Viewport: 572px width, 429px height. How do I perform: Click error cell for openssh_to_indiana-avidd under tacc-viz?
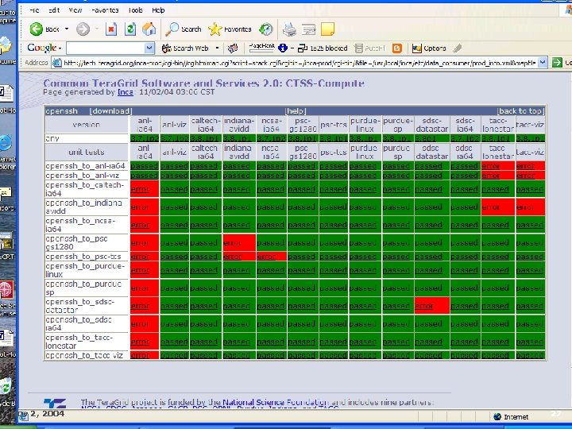point(531,207)
